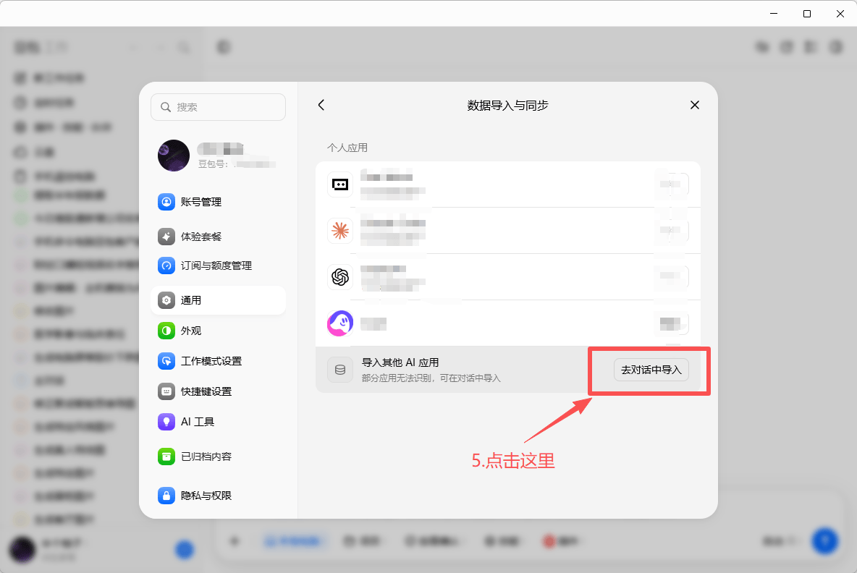Click the 订阅与额度管理 gauge icon

pos(166,266)
